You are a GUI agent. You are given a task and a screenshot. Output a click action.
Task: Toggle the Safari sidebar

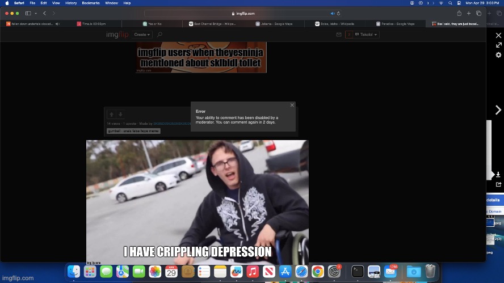(x=28, y=14)
